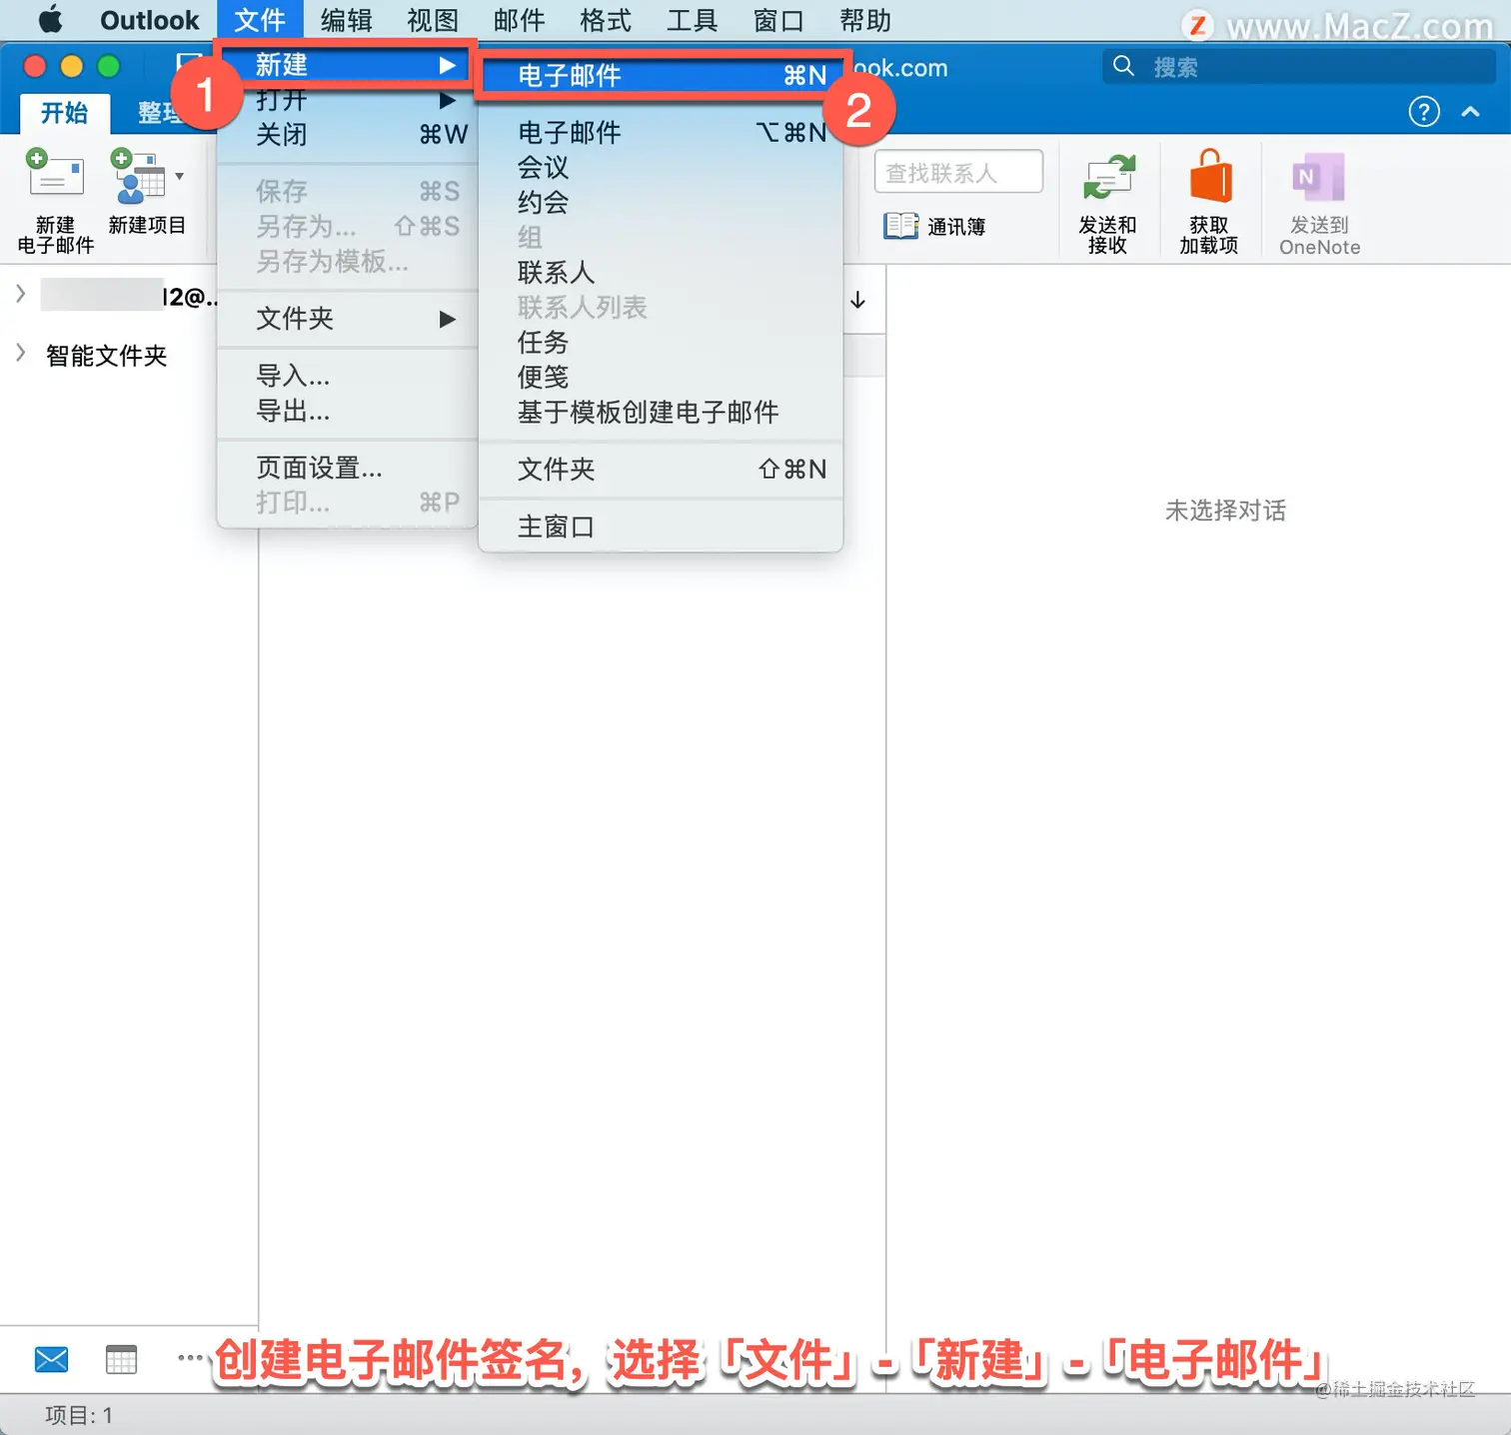Open the help question mark icon
This screenshot has width=1511, height=1435.
point(1424,112)
